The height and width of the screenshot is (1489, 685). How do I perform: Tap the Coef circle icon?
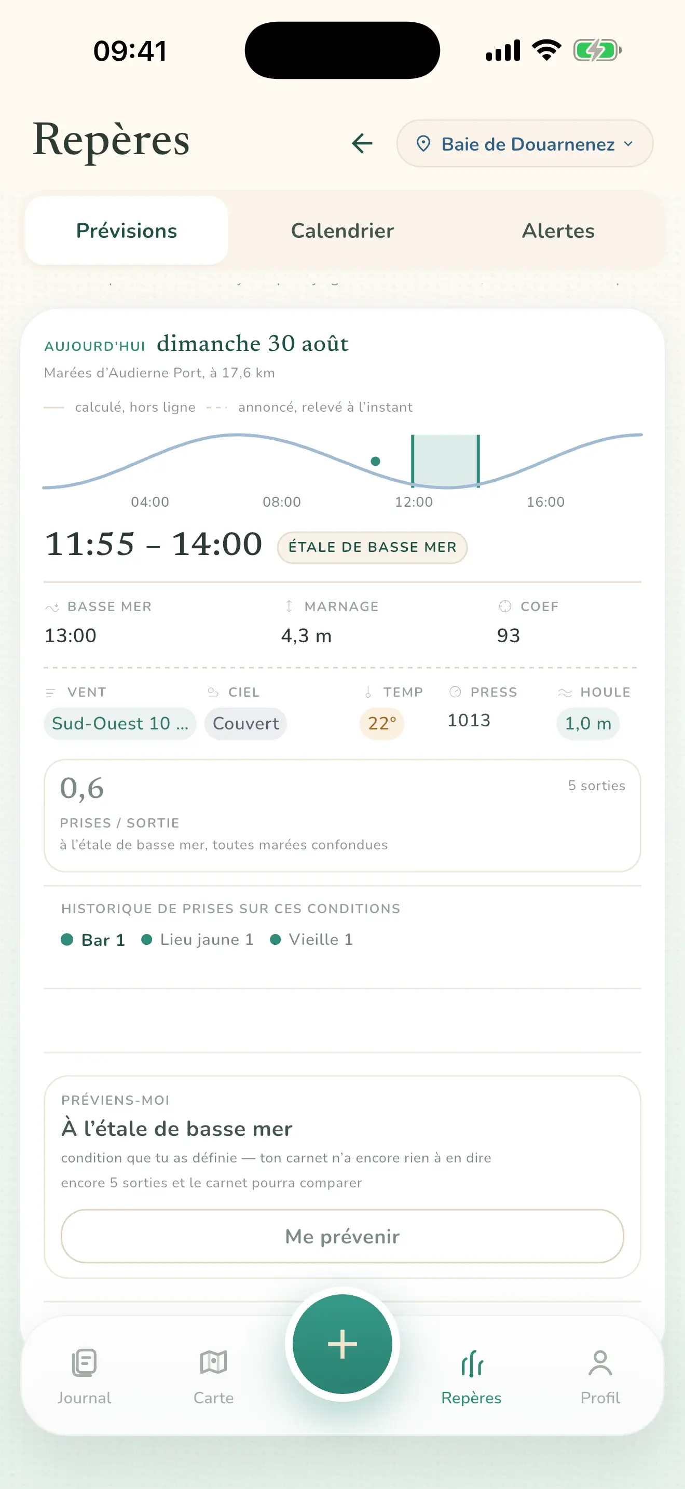505,606
